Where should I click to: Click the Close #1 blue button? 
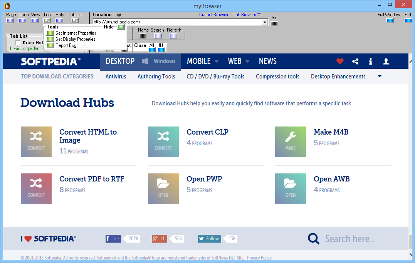pyautogui.click(x=161, y=50)
